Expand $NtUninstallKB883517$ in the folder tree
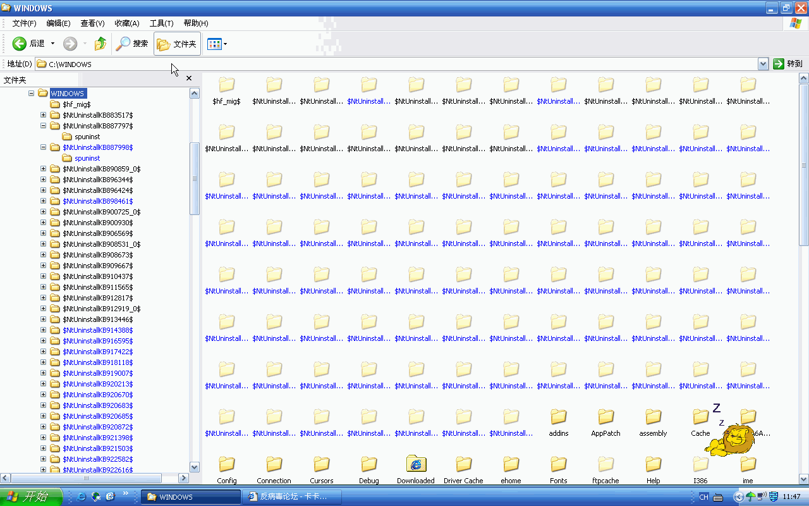The image size is (809, 506). 43,115
